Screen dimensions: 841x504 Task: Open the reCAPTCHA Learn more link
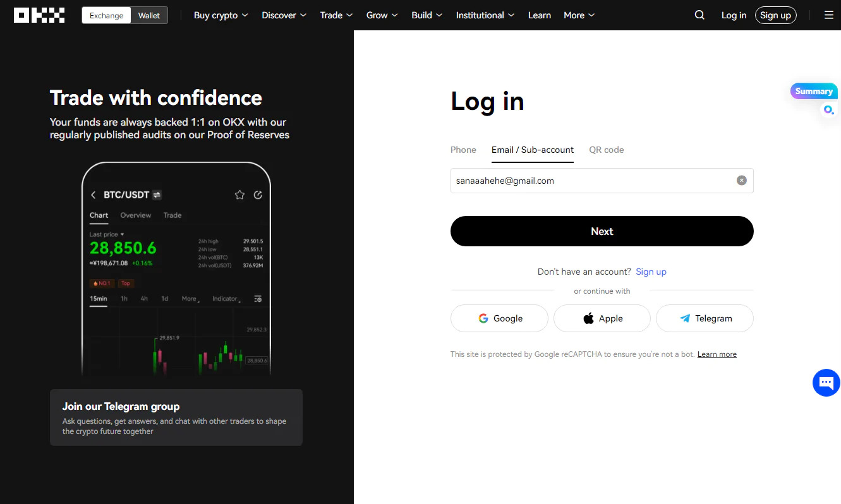pyautogui.click(x=717, y=354)
